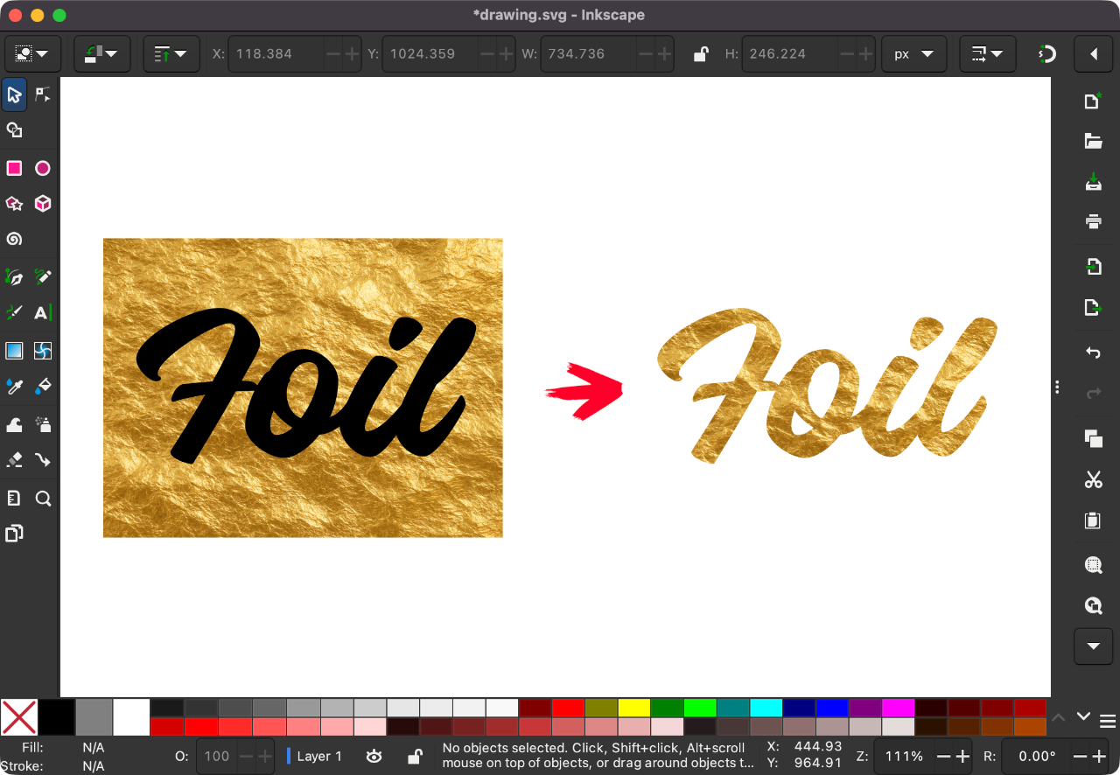1120x775 pixels.
Task: Select the Shape Builder tool
Action: click(x=14, y=130)
